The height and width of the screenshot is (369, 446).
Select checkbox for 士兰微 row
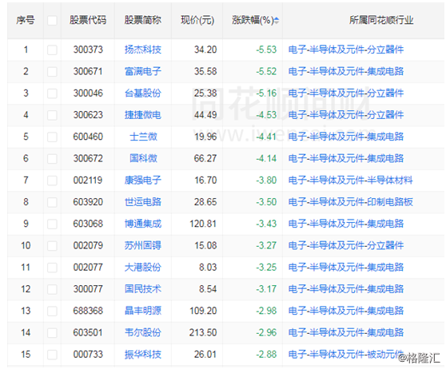pyautogui.click(x=52, y=137)
